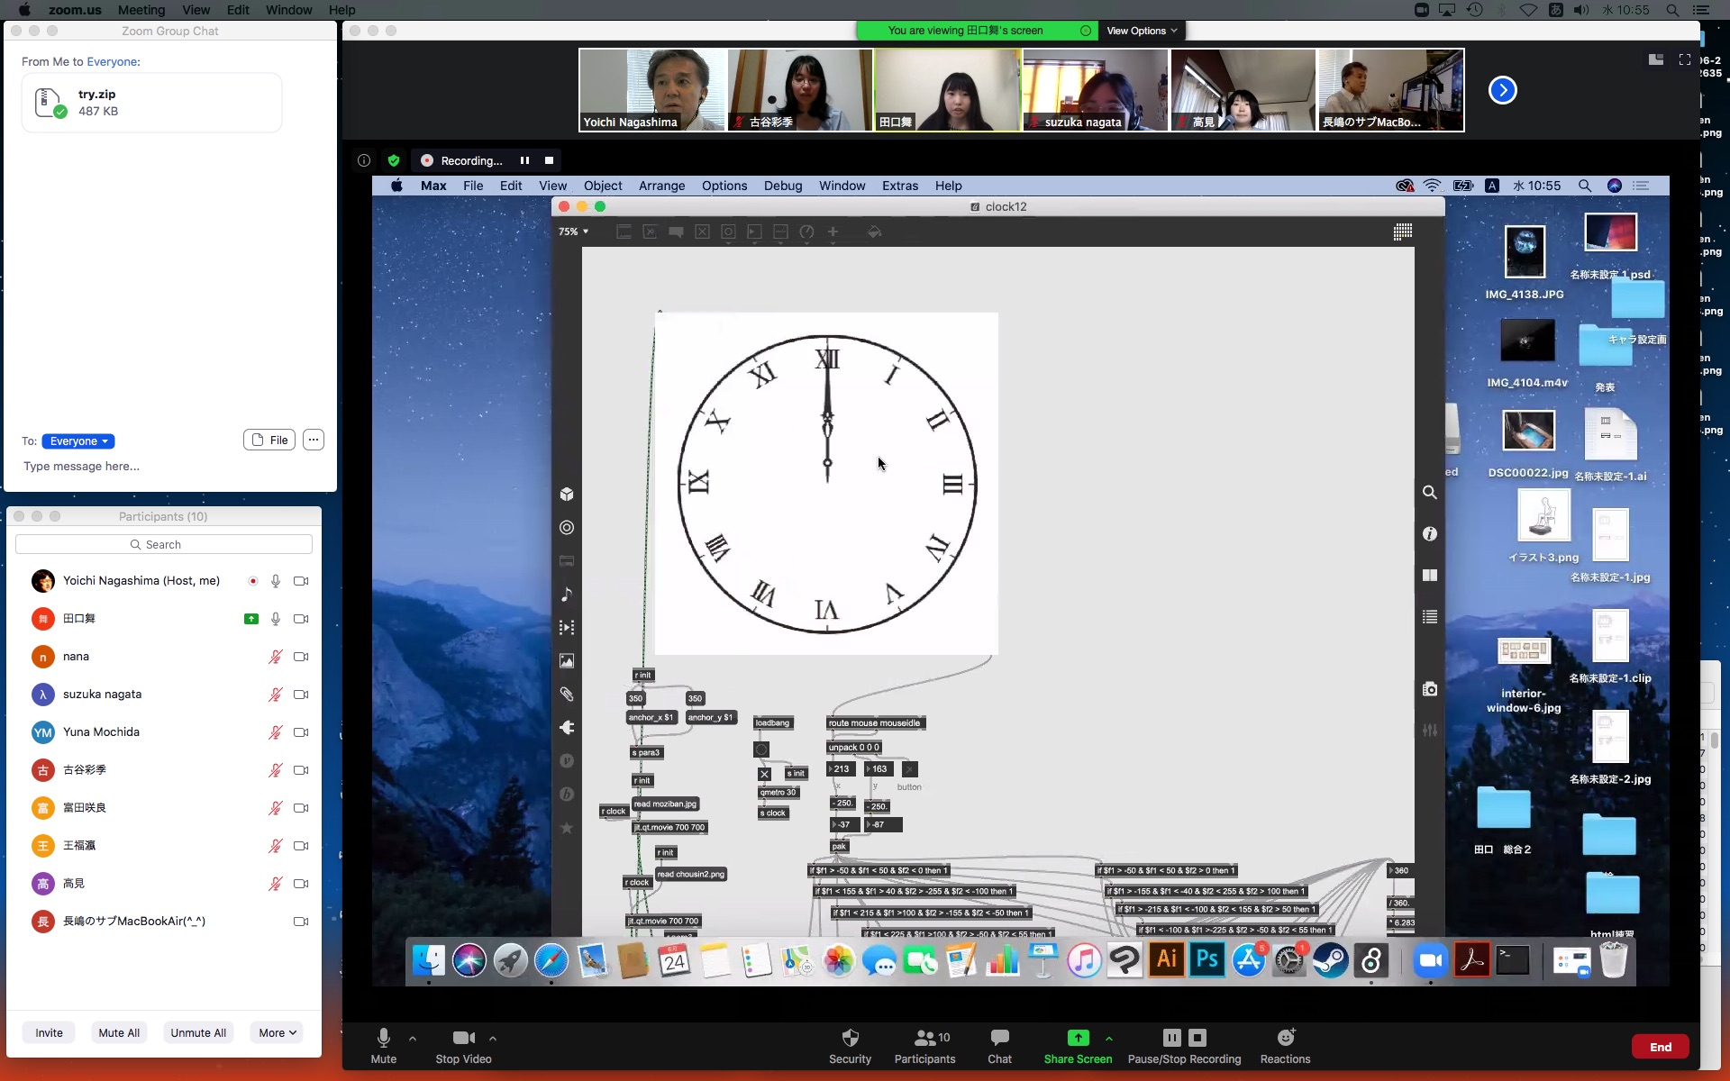
Task: Expand the View Options dropdown
Action: pyautogui.click(x=1142, y=31)
